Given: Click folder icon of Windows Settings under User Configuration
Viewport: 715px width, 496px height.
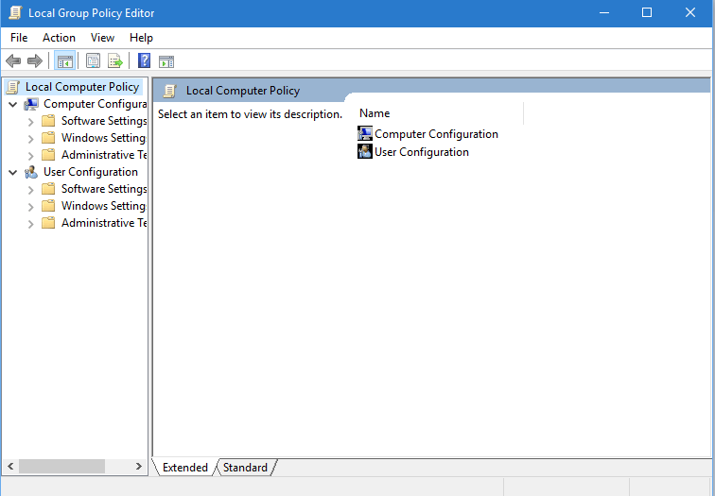Looking at the screenshot, I should (48, 206).
